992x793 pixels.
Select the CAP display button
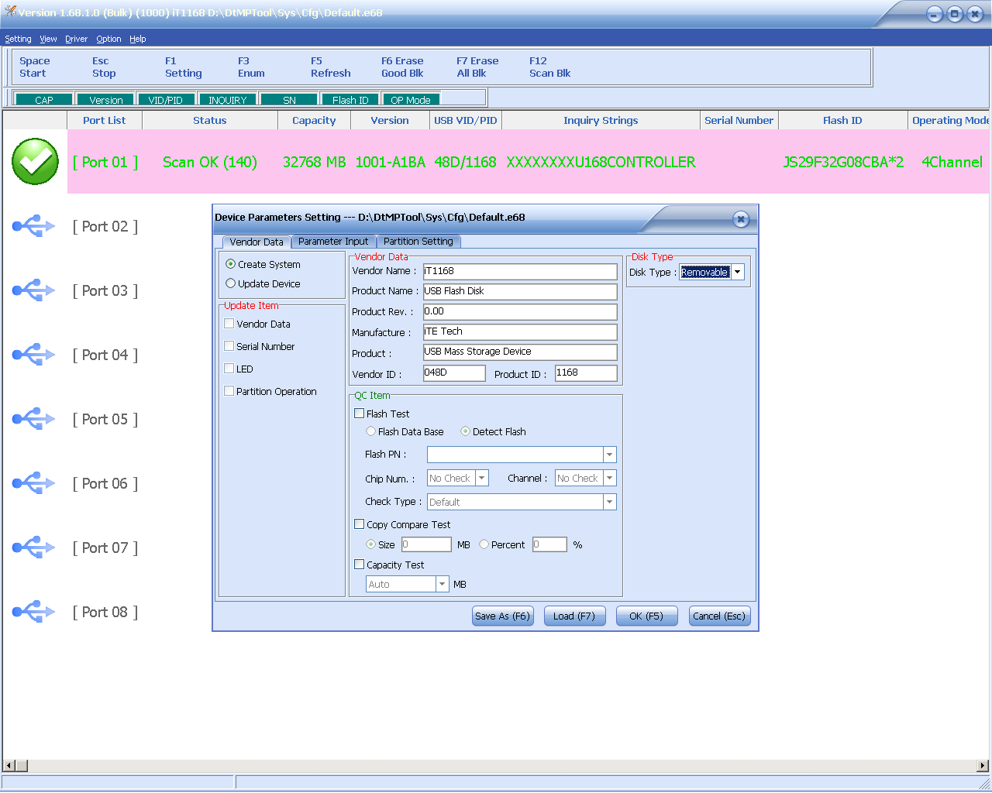(x=43, y=99)
